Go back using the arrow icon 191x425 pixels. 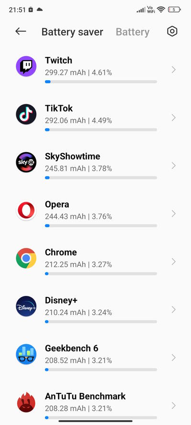click(21, 32)
